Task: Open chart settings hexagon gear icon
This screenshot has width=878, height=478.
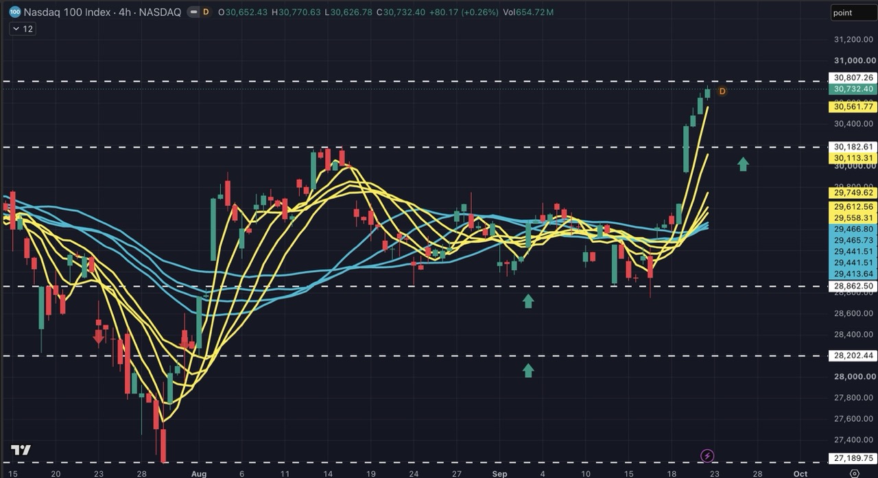Action: [854, 473]
